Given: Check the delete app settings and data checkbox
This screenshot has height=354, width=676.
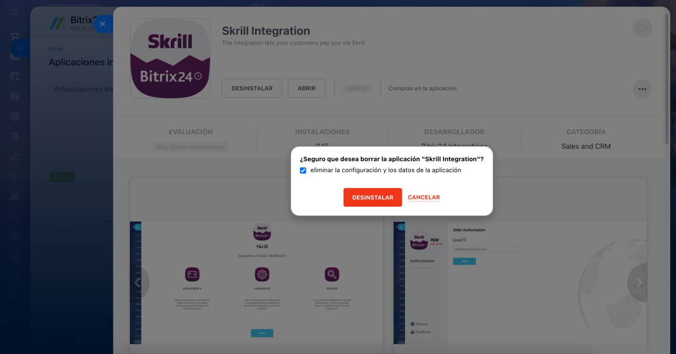Looking at the screenshot, I should [303, 170].
